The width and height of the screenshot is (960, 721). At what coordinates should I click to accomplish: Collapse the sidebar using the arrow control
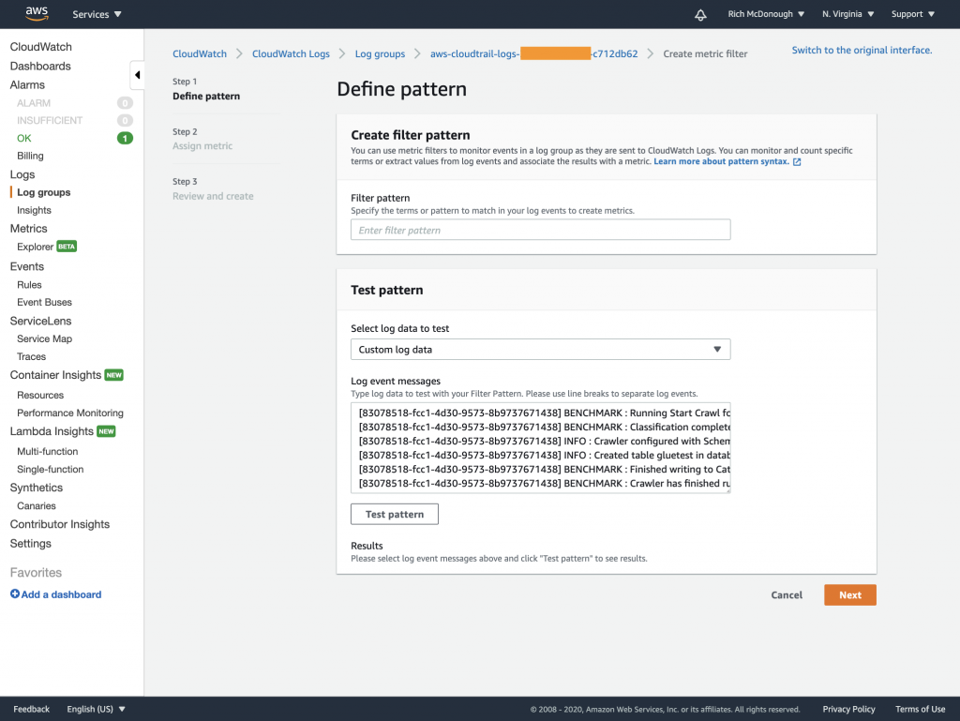(137, 74)
